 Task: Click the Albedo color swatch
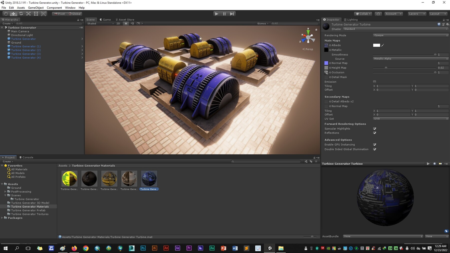coord(376,45)
